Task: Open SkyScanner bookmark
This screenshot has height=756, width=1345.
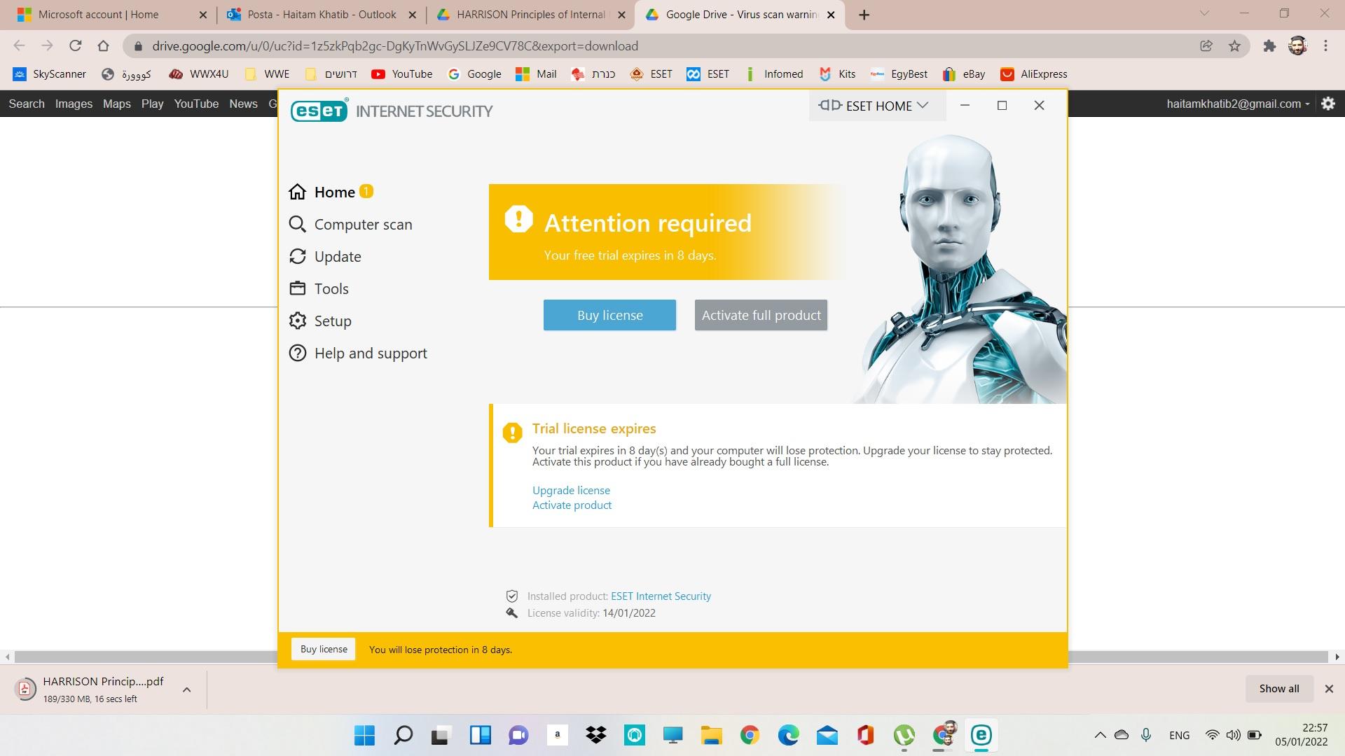Action: [x=50, y=74]
